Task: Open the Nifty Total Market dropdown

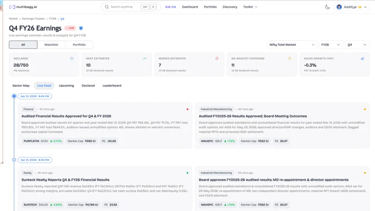Action: pyautogui.click(x=292, y=45)
